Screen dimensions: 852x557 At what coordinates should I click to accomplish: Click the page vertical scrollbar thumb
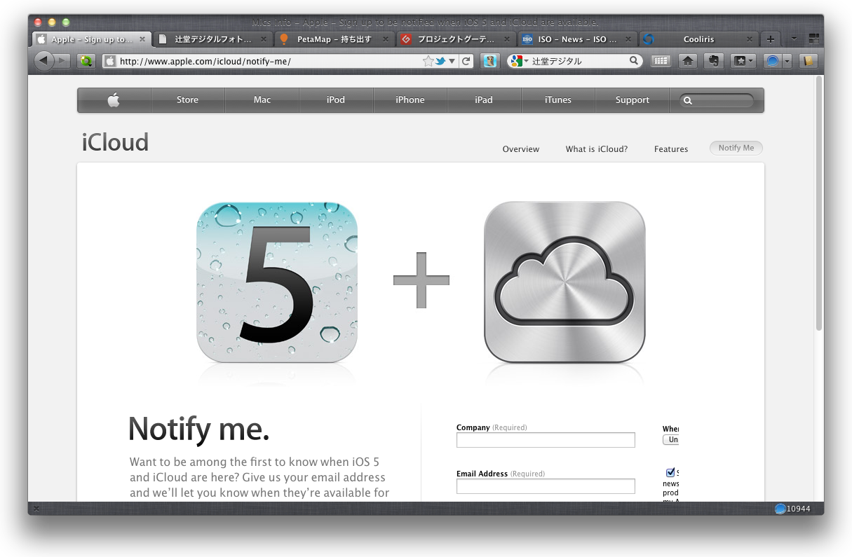coord(818,203)
